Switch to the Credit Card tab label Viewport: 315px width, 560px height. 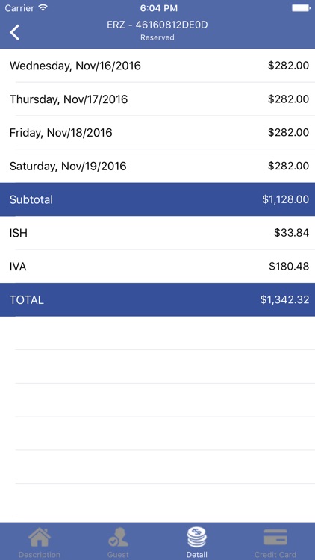click(x=275, y=555)
